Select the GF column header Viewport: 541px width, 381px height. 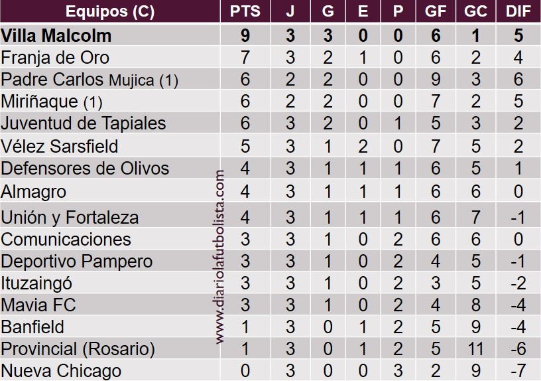click(436, 11)
